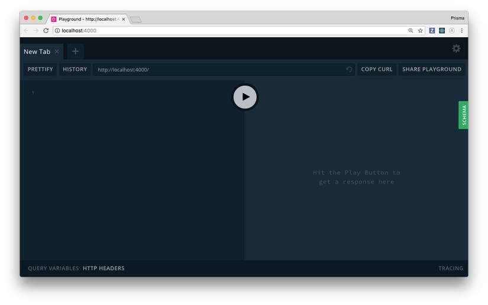488x305 pixels.
Task: Close the New Tab playground tab
Action: 57,52
